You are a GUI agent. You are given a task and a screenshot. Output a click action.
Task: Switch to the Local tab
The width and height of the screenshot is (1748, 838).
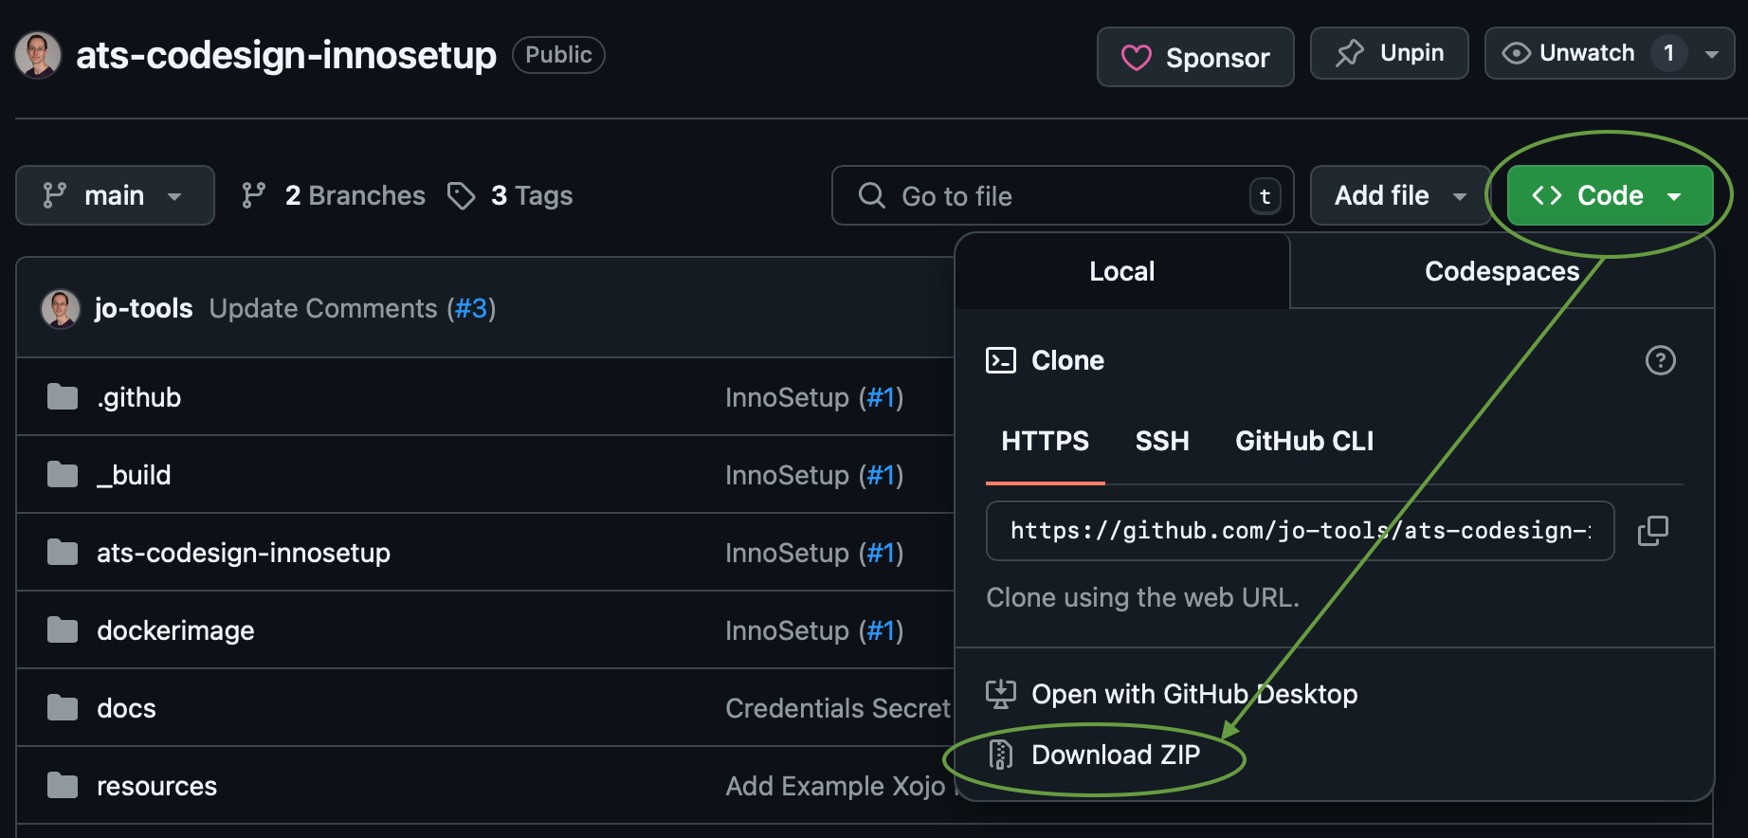click(1122, 271)
